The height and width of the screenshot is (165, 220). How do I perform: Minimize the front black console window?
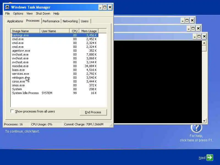[x=195, y=36]
